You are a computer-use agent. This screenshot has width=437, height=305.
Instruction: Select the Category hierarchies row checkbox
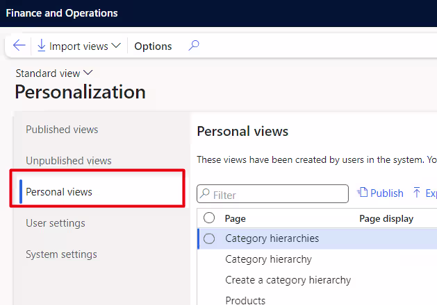click(x=209, y=239)
